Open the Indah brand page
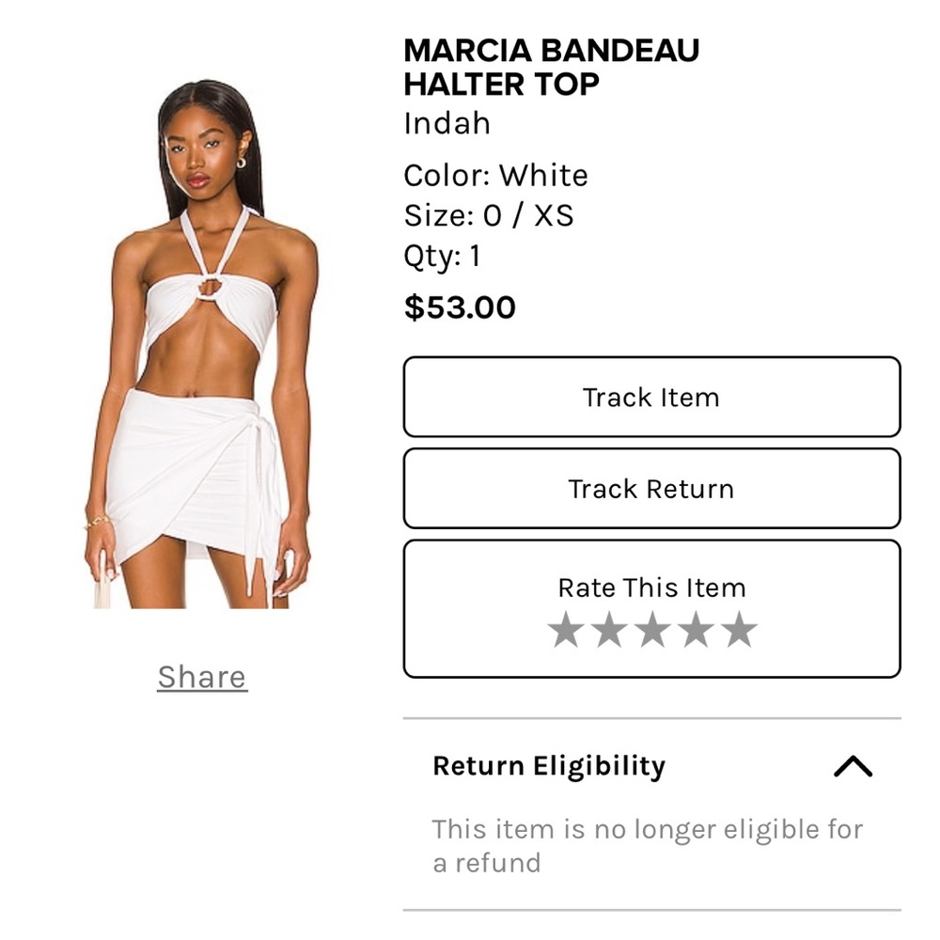 446,123
